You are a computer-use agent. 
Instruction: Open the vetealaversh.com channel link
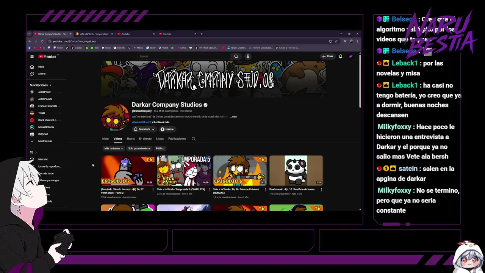point(141,122)
